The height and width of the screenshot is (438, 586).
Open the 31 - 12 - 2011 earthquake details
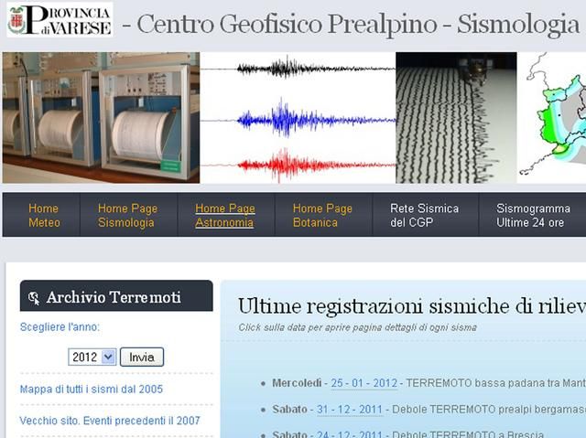[x=350, y=410]
